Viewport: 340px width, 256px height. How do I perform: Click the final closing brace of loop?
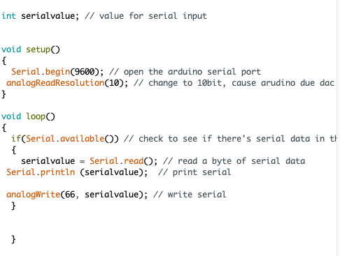pyautogui.click(x=13, y=239)
